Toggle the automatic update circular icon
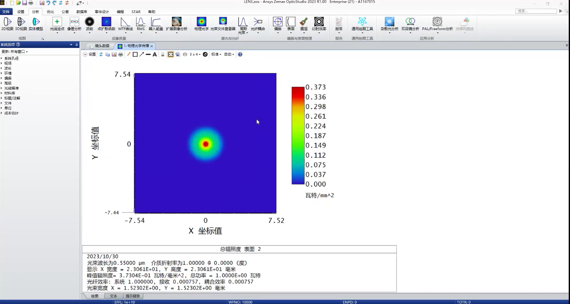This screenshot has height=304, width=570. click(x=205, y=54)
